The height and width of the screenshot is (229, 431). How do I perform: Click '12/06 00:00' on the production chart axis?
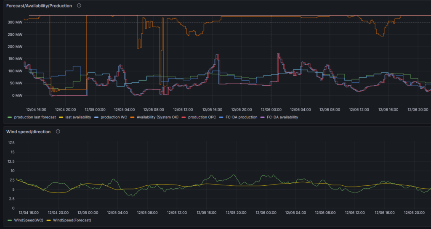click(x=271, y=109)
